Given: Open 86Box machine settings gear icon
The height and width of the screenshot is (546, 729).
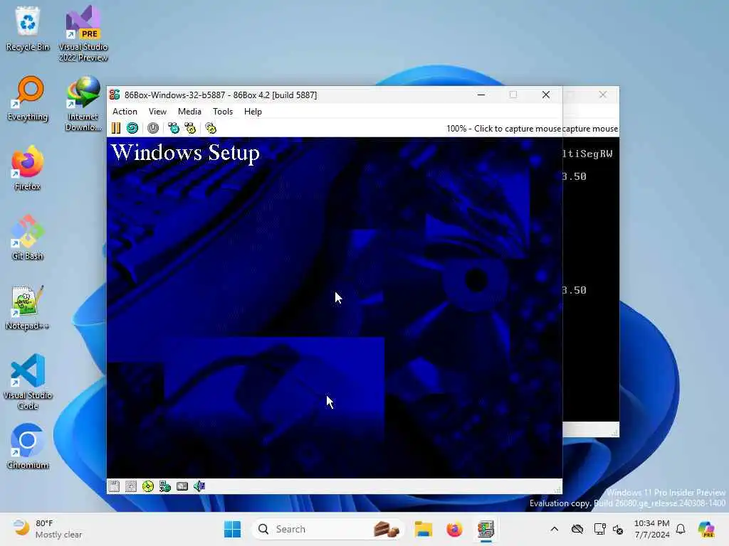Looking at the screenshot, I should [211, 128].
